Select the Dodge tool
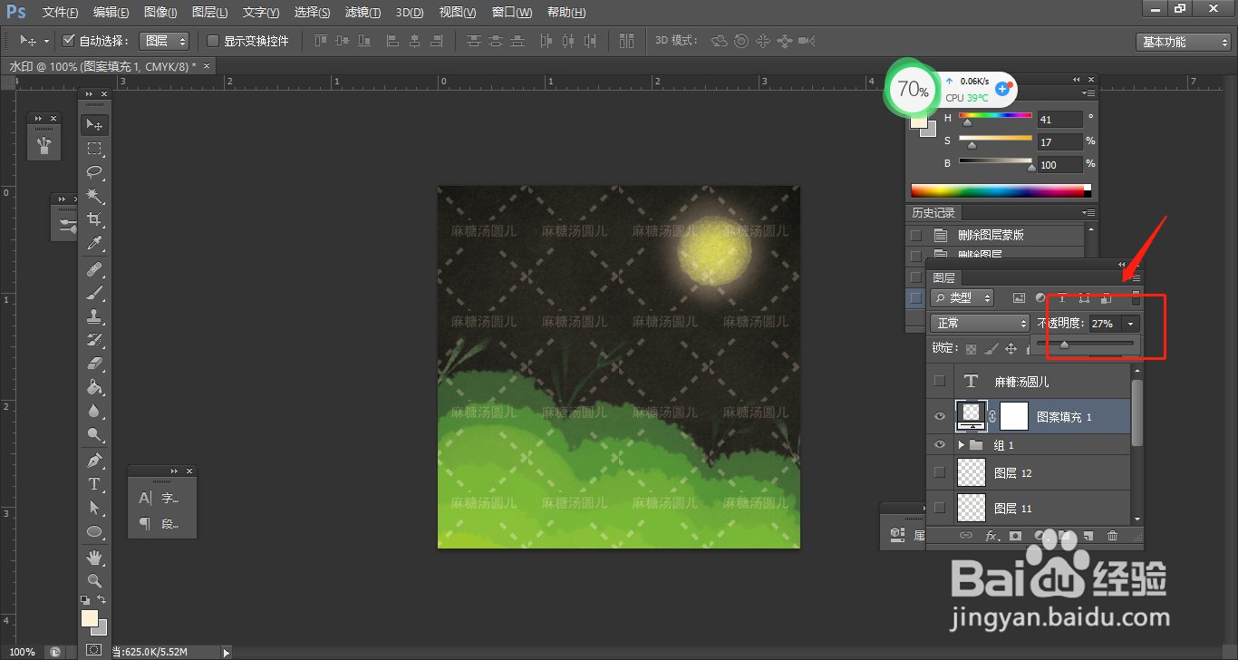This screenshot has width=1238, height=660. tap(94, 434)
